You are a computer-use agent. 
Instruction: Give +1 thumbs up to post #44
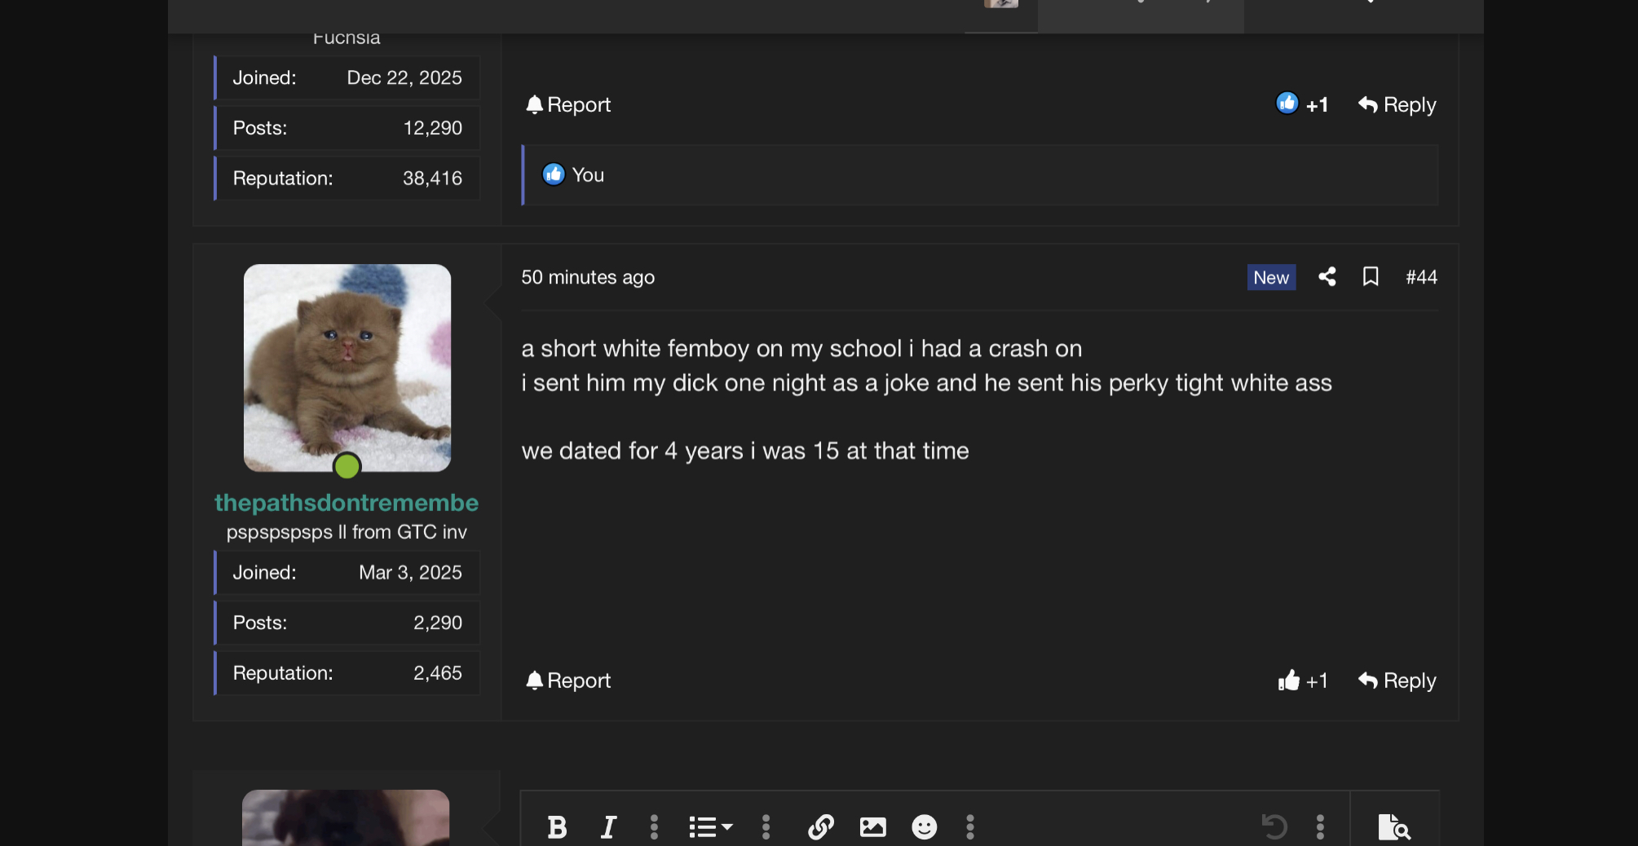(x=1302, y=681)
